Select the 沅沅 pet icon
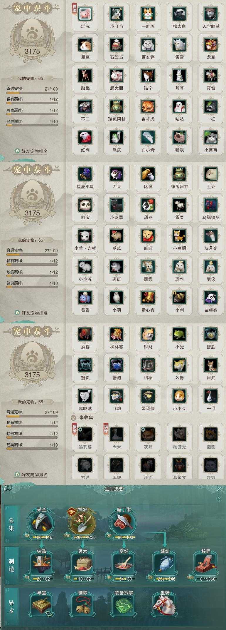Screen dimensions: 226x630 [x=85, y=14]
